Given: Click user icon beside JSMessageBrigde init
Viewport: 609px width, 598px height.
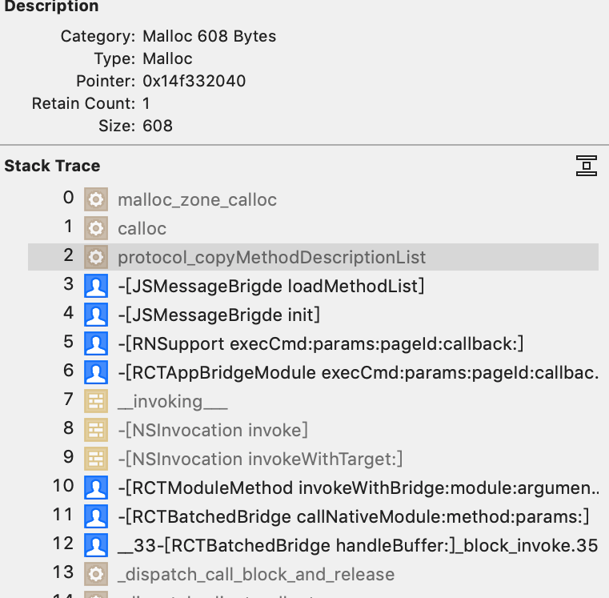Looking at the screenshot, I should click(x=96, y=315).
